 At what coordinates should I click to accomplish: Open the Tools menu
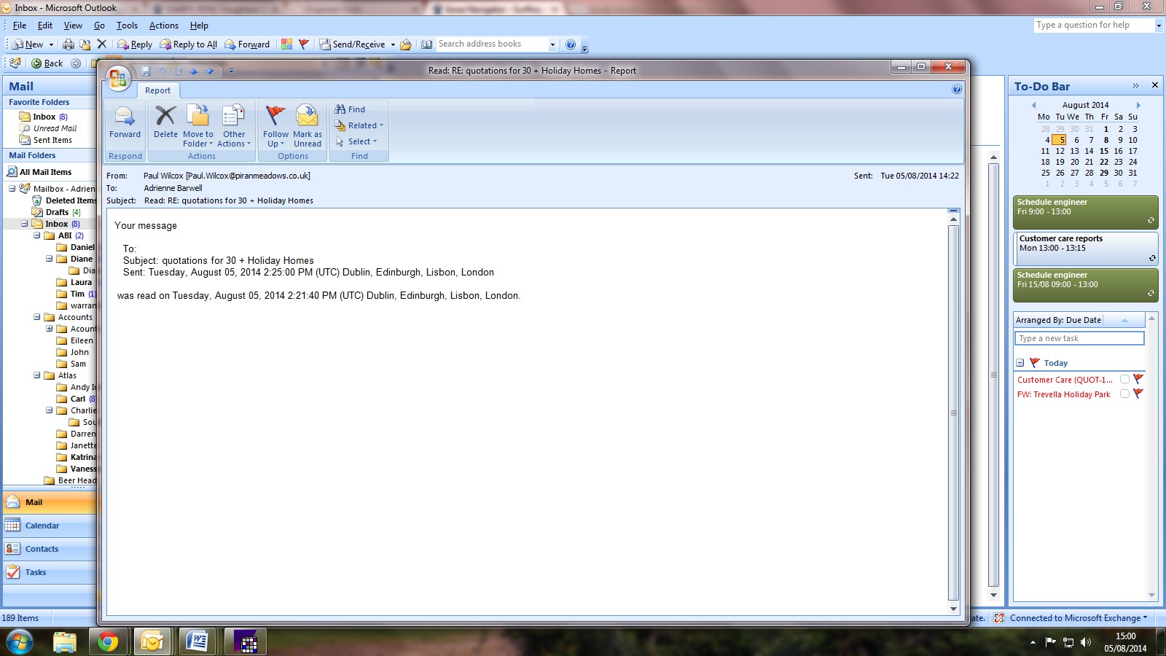pyautogui.click(x=127, y=26)
